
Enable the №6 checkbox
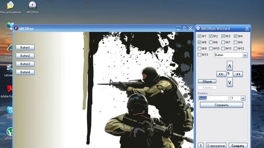point(211,42)
